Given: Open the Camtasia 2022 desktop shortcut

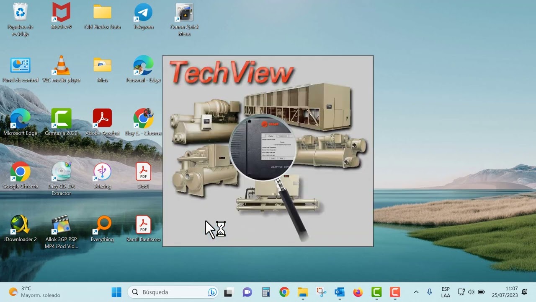Looking at the screenshot, I should [x=61, y=122].
